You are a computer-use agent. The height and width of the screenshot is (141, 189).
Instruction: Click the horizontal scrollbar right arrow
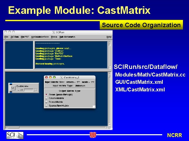click(x=106, y=128)
